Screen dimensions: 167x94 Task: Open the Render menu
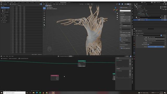pos(8,2)
